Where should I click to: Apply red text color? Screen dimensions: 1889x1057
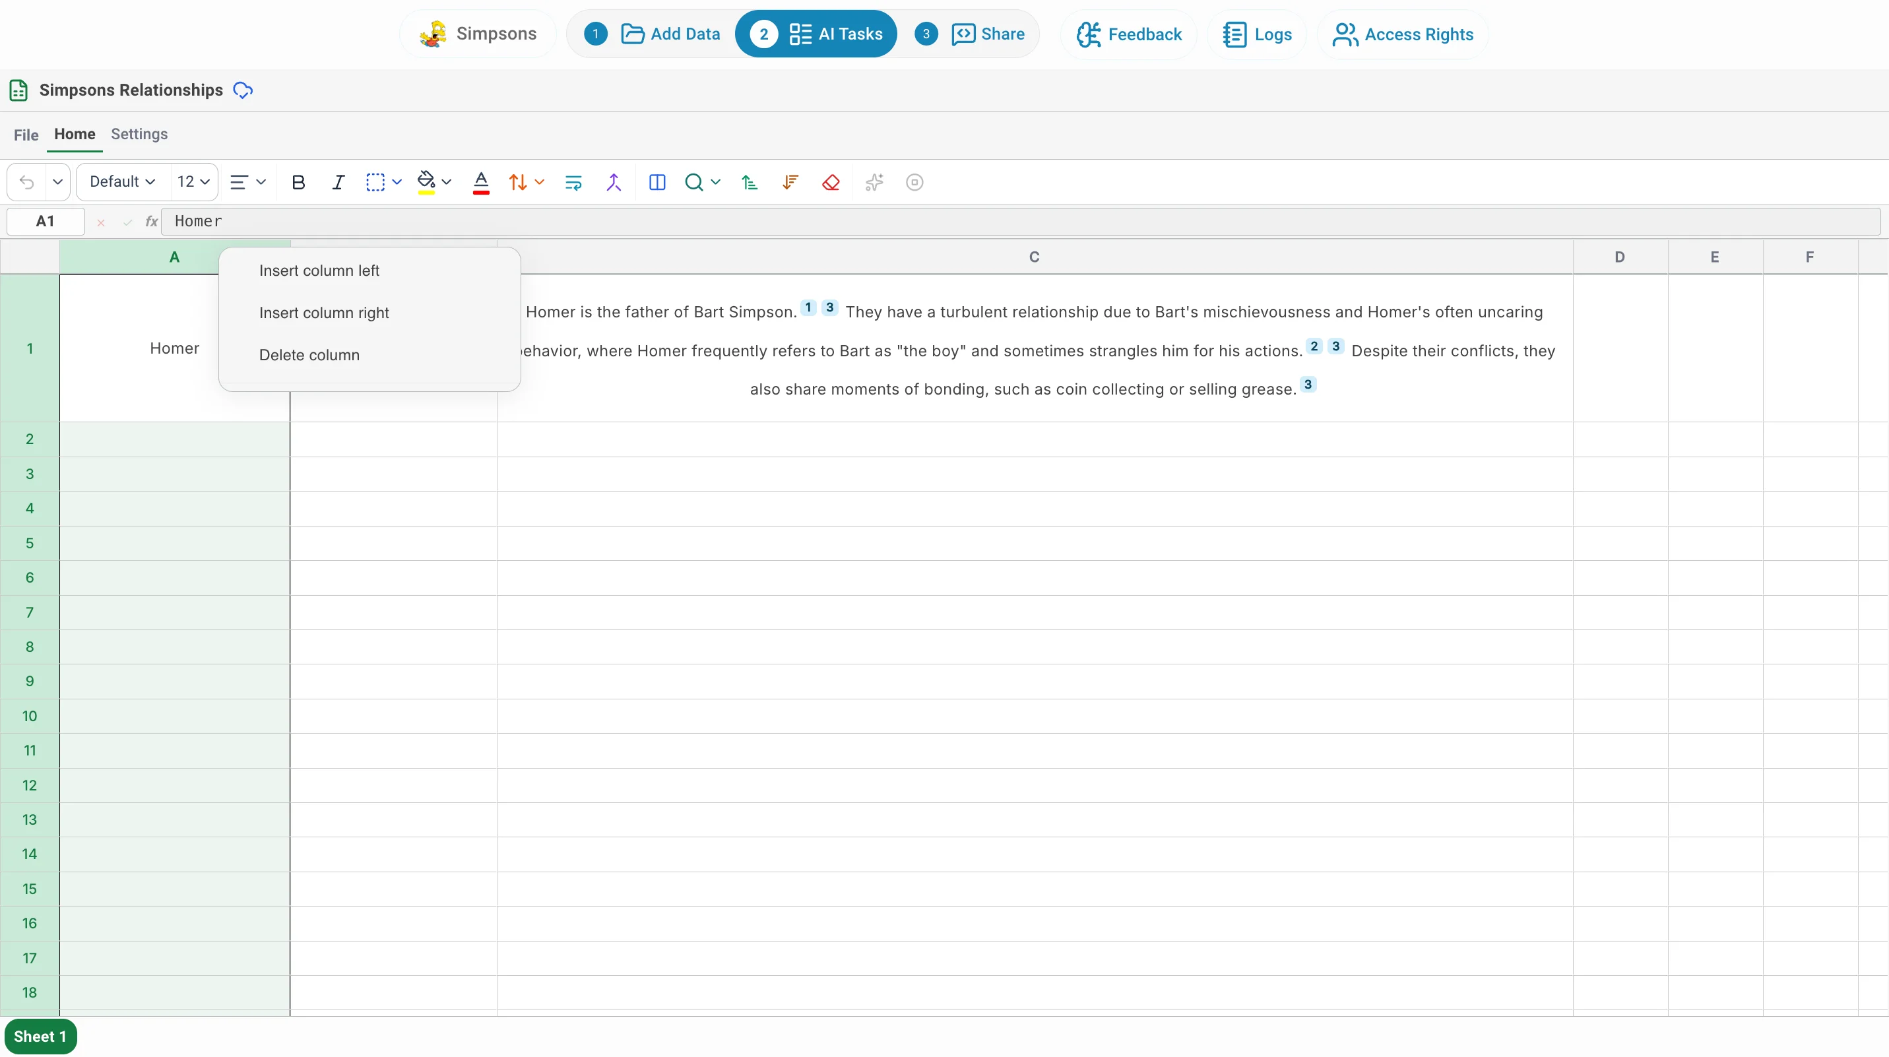point(481,182)
